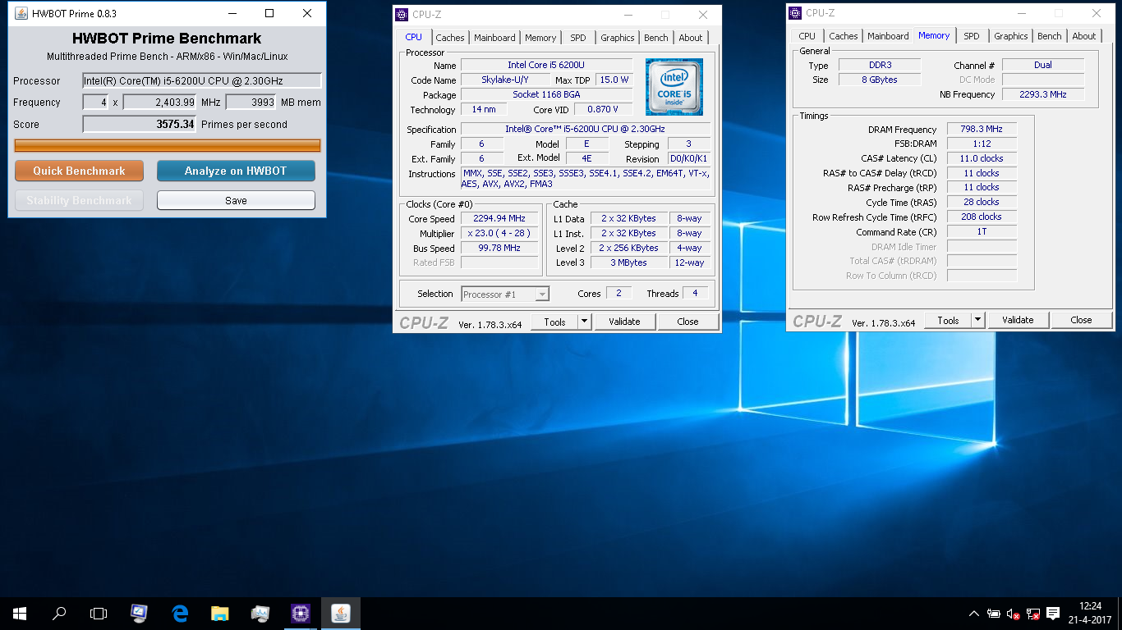
Task: Click Analyze on HWBOT button
Action: tap(236, 171)
